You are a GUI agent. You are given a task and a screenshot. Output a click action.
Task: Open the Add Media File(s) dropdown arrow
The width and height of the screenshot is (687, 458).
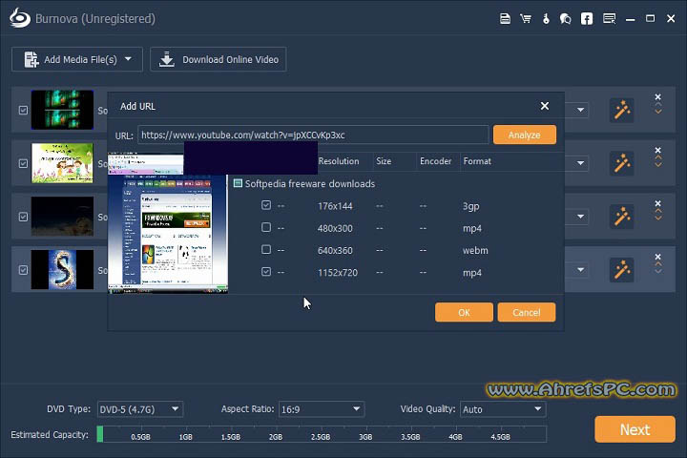pos(128,59)
